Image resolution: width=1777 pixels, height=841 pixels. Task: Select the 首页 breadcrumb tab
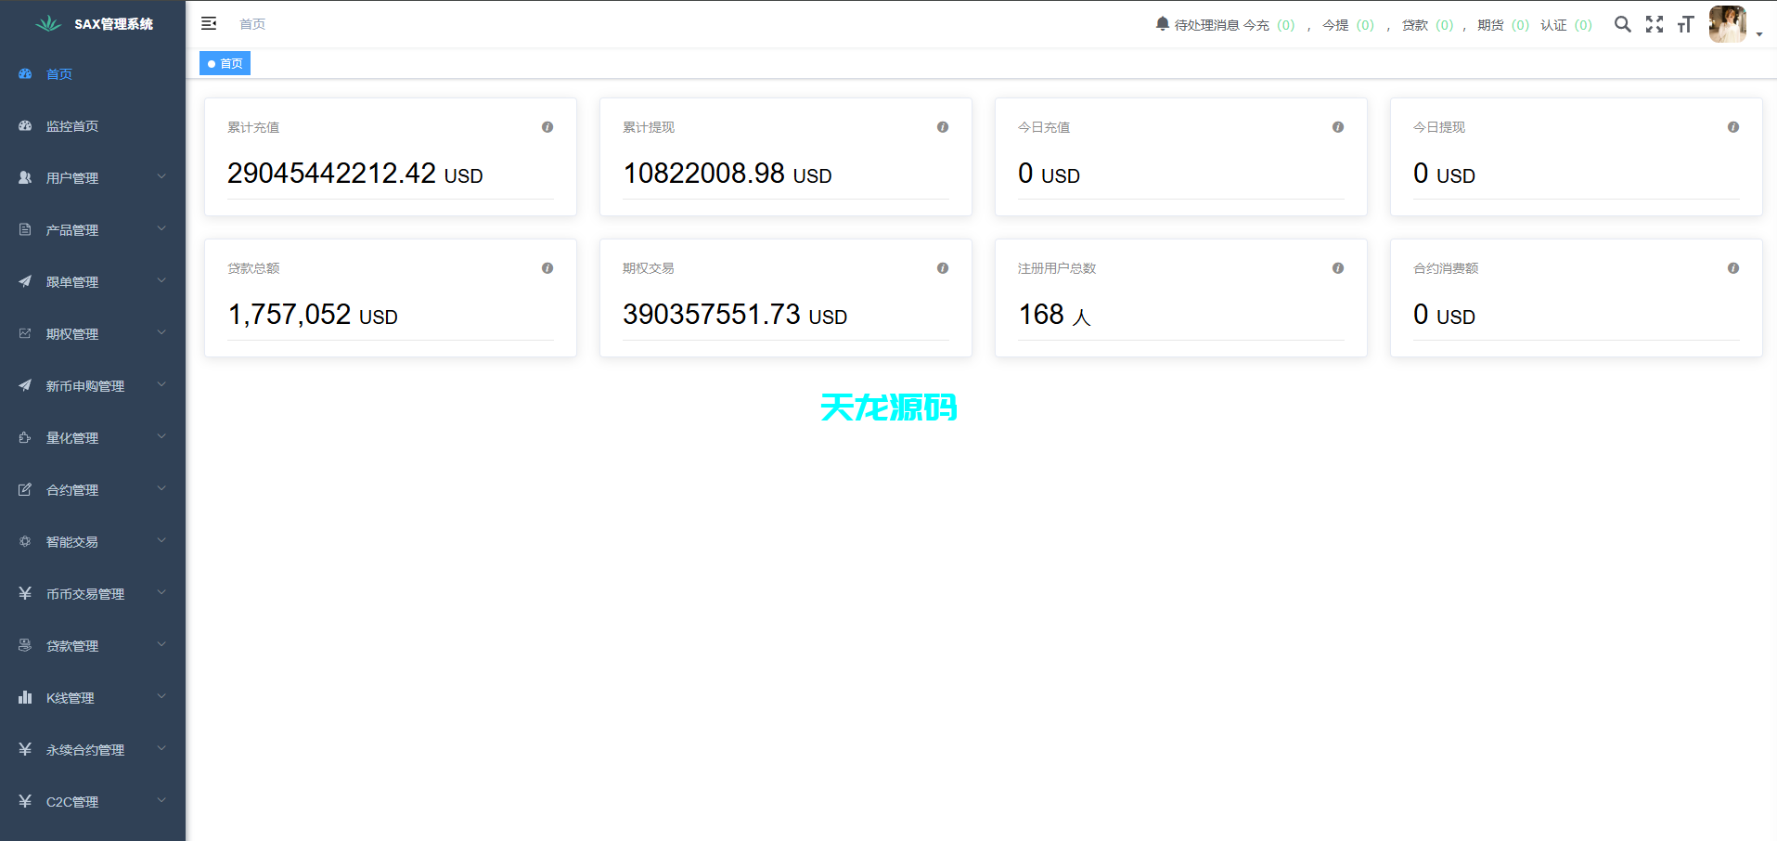point(251,23)
